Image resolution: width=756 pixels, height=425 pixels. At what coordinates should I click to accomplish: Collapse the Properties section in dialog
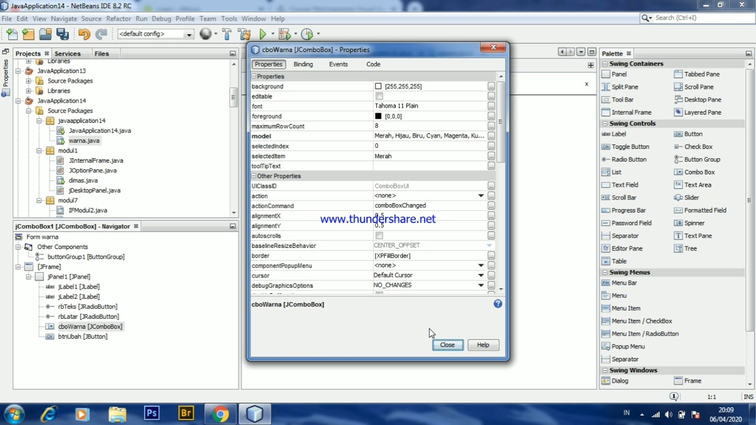[x=254, y=77]
